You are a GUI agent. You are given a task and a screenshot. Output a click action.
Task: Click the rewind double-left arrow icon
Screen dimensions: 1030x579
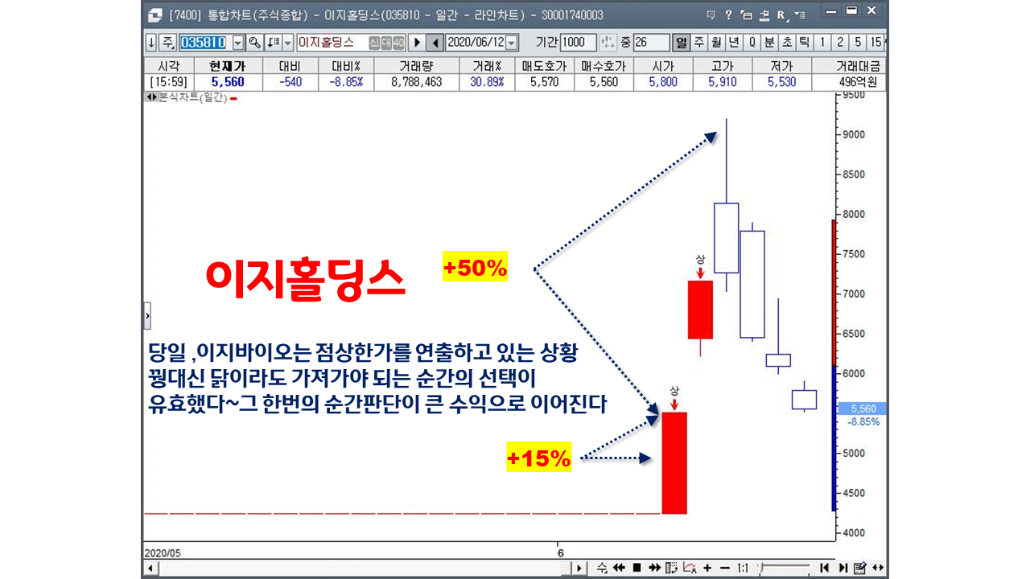click(x=619, y=568)
